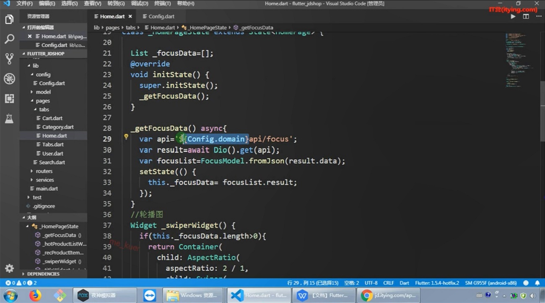
Task: Close the Home.dart editor tab
Action: pyautogui.click(x=130, y=16)
